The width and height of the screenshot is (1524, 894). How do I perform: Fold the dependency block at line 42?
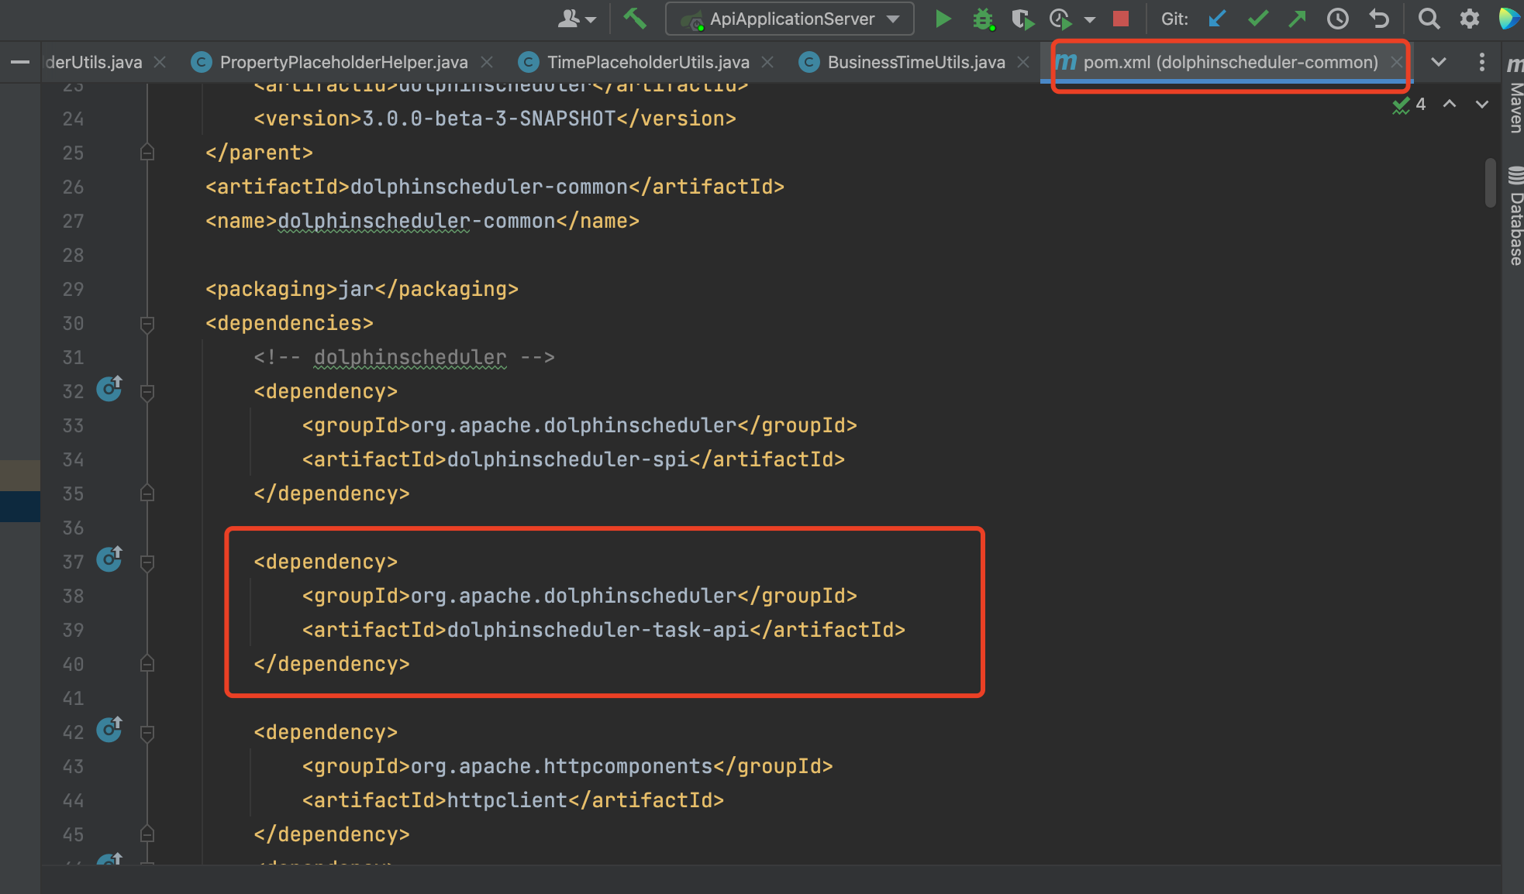pos(147,733)
